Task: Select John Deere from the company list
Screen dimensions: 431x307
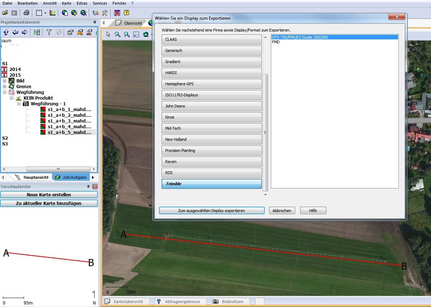Action: [211, 106]
